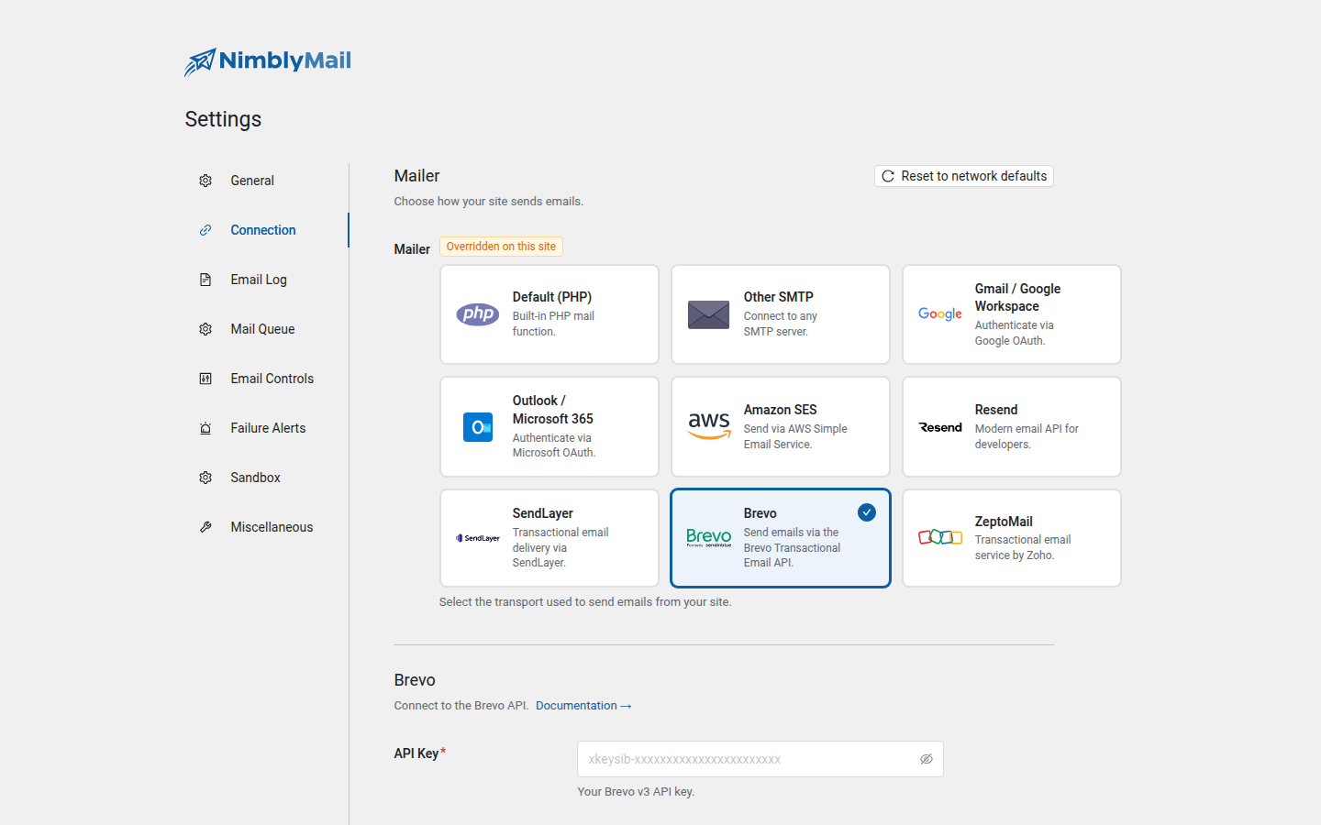1321x825 pixels.
Task: Click the AWS logo in Amazon SES card
Action: [709, 426]
